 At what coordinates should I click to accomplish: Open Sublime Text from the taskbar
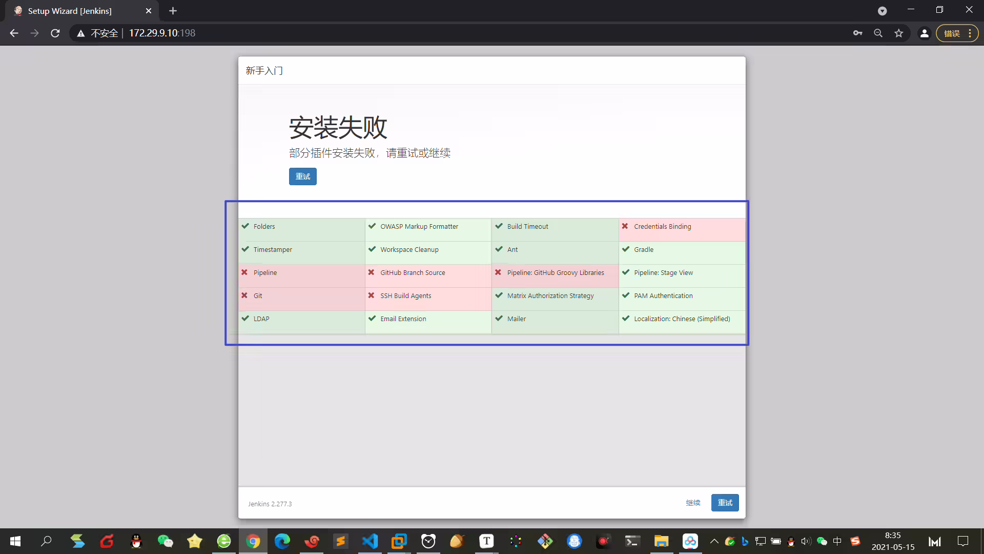point(340,541)
